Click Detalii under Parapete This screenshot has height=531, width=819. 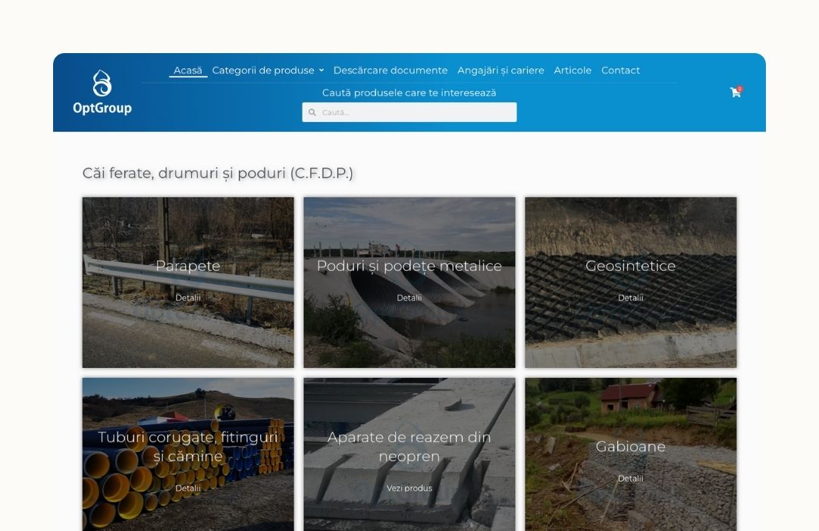click(x=188, y=297)
